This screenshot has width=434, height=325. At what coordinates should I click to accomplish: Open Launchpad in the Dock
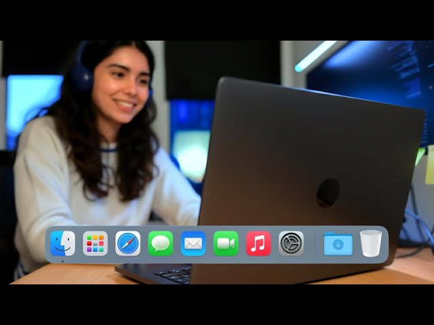95,244
